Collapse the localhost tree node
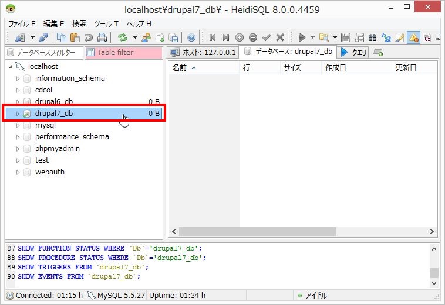The width and height of the screenshot is (445, 305). point(11,67)
